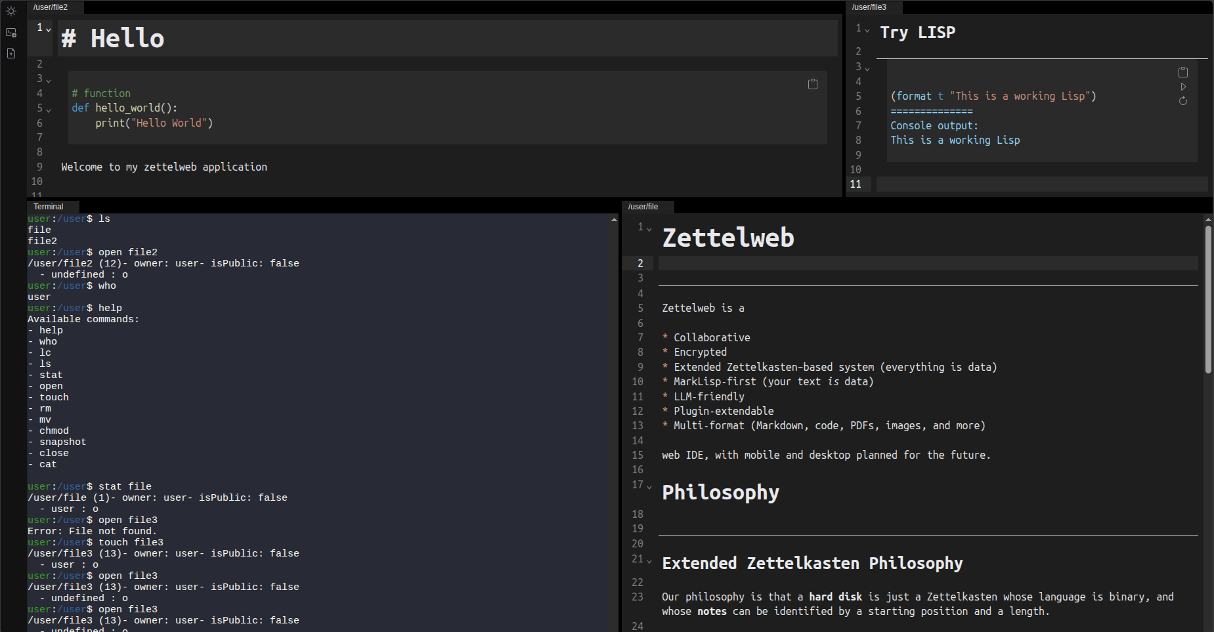Screen dimensions: 1214x632
Task: Click the 'Console output:' line
Action: (x=934, y=126)
